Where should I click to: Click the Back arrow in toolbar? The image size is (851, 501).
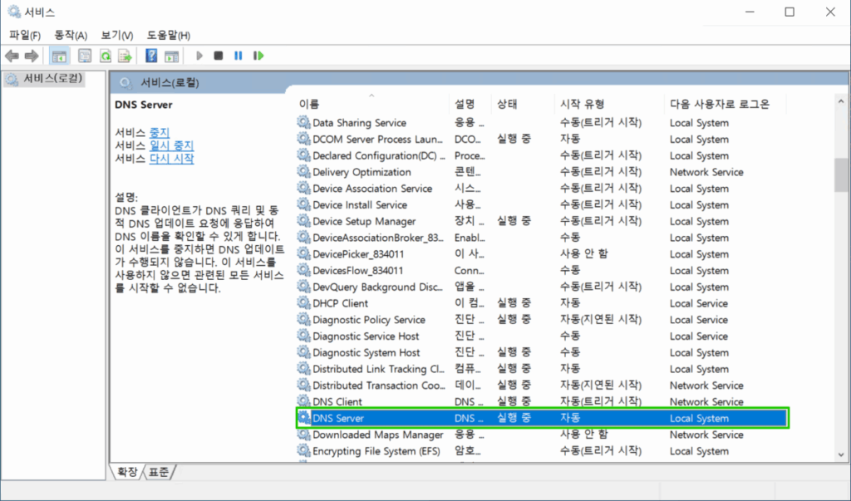point(12,56)
